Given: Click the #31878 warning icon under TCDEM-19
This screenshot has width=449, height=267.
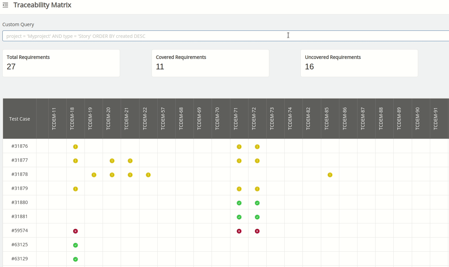Looking at the screenshot, I should [94, 175].
